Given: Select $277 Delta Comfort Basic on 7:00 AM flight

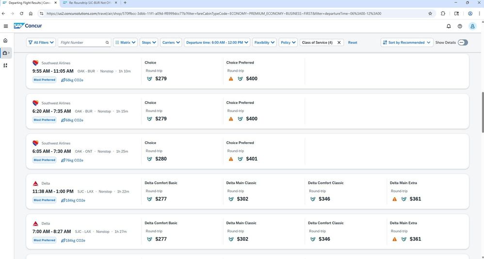Looking at the screenshot, I should click(x=161, y=239).
